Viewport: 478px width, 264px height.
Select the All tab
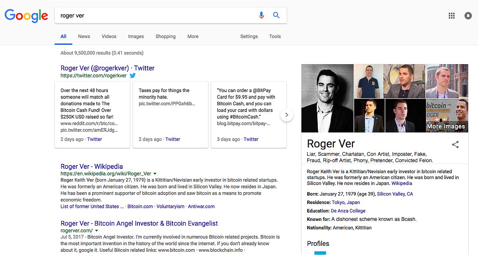[63, 36]
